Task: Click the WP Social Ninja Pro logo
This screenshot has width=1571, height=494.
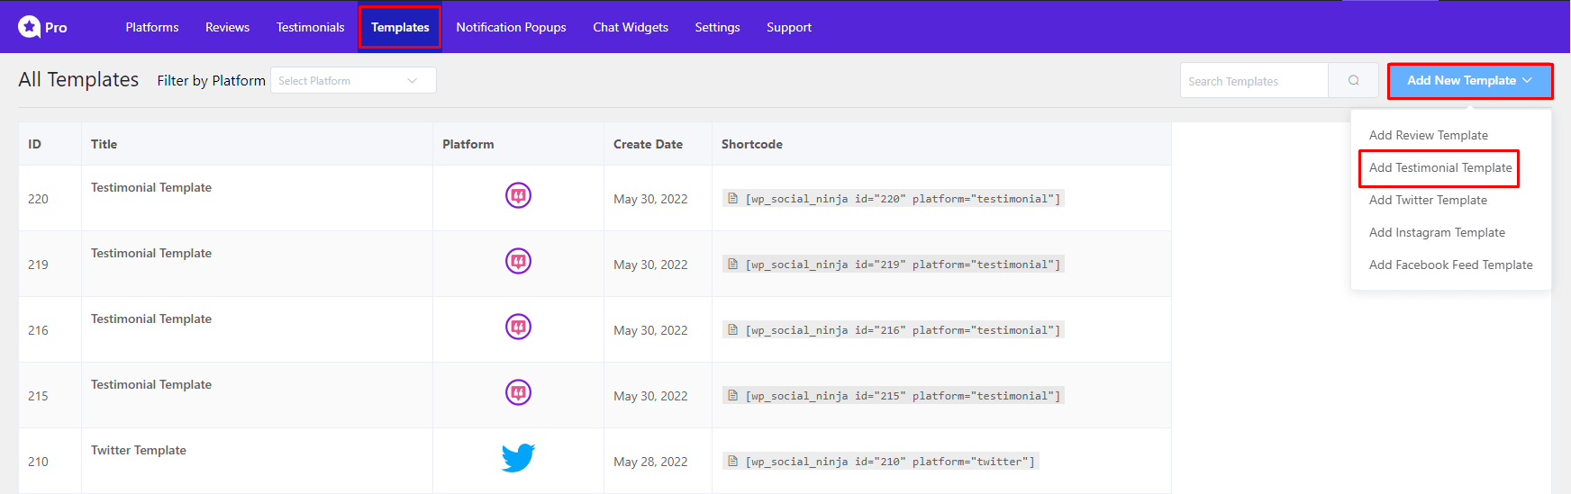Action: (42, 27)
